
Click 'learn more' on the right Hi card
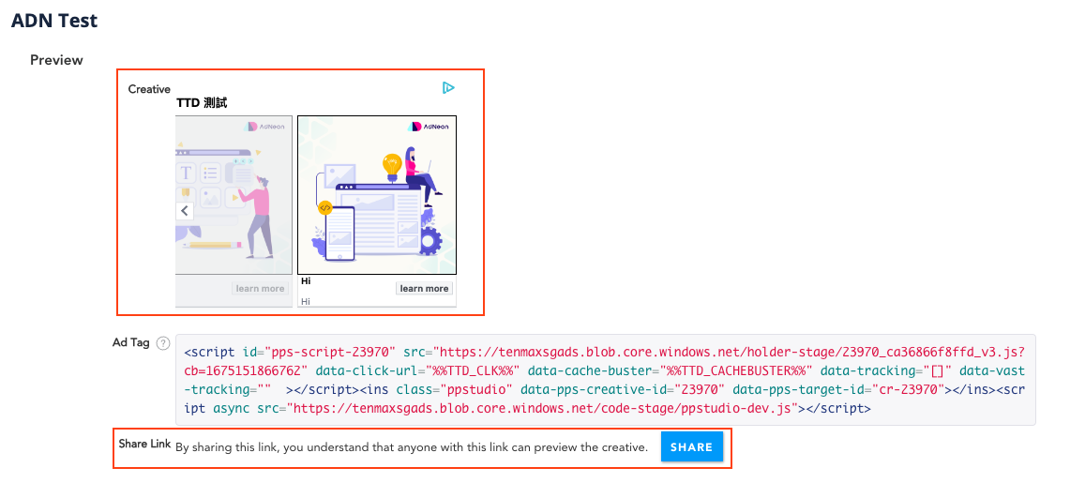pyautogui.click(x=424, y=289)
